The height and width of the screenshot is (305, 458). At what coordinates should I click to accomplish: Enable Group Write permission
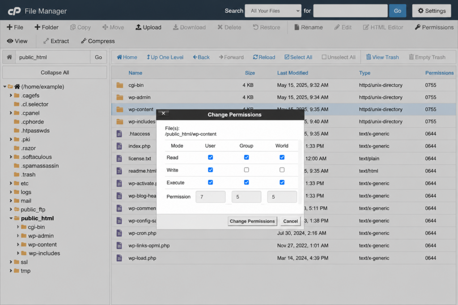(246, 170)
